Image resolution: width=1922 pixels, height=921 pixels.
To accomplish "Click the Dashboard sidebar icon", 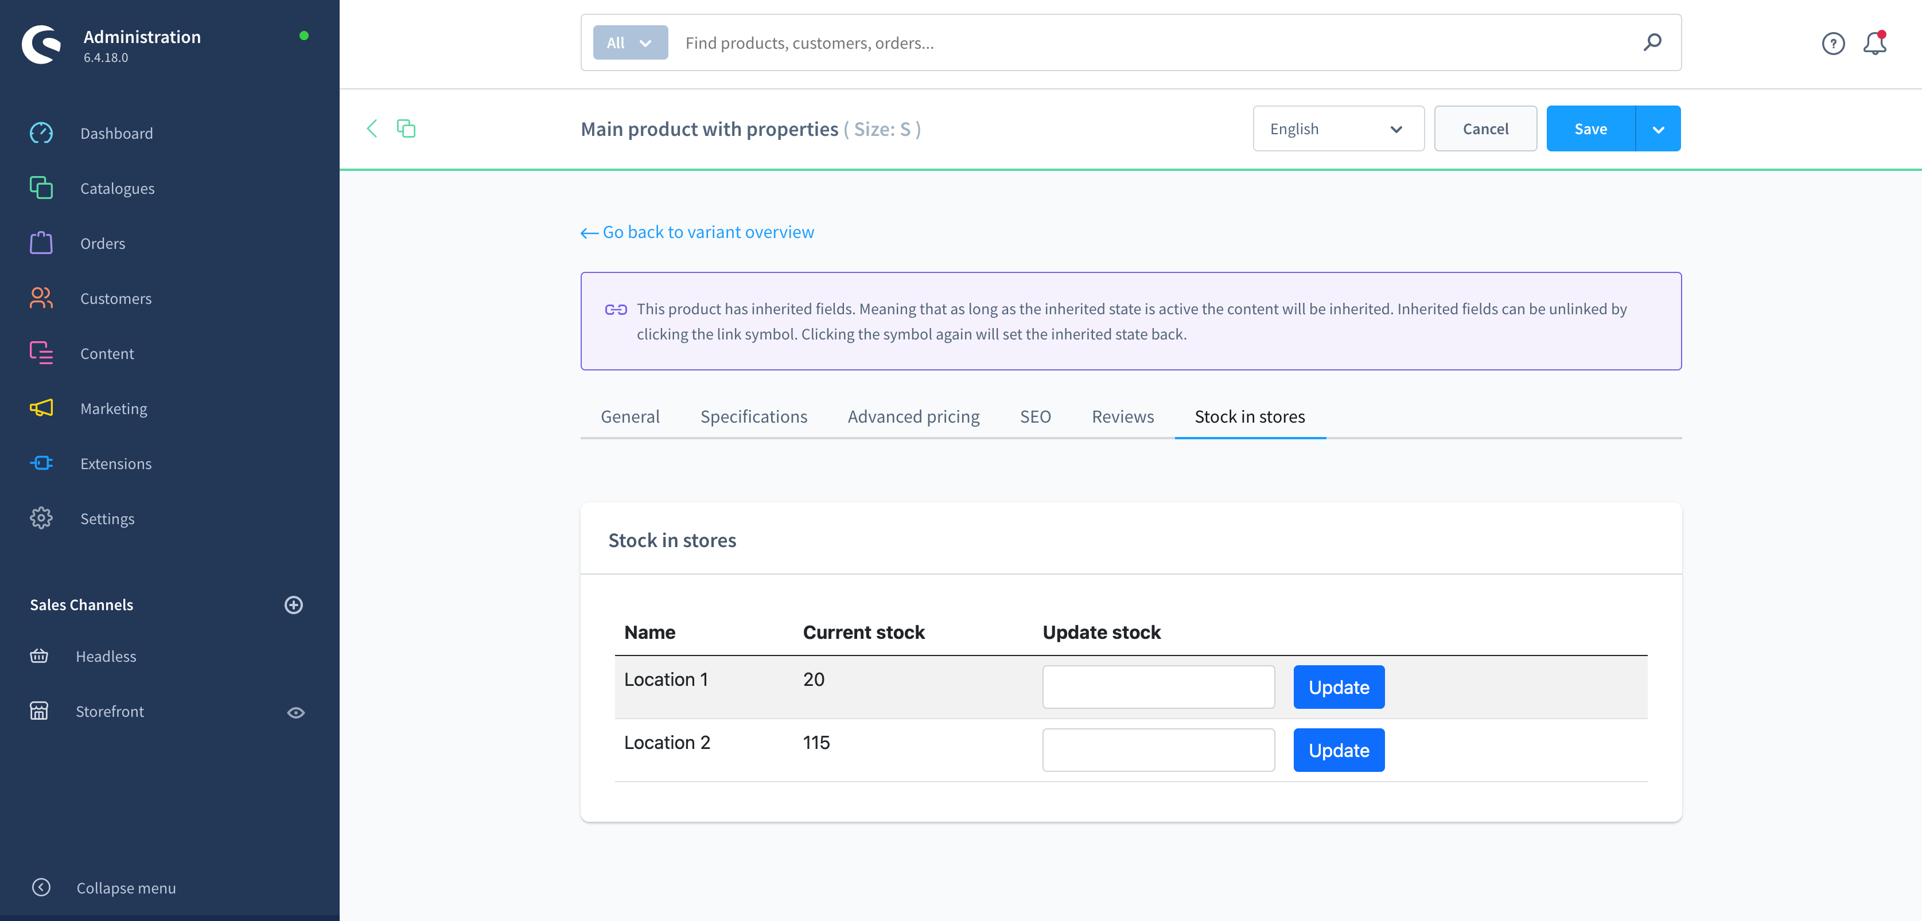I will point(42,134).
